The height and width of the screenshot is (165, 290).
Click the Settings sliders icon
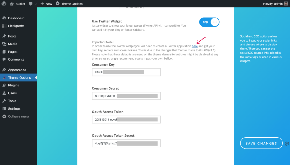click(x=4, y=108)
